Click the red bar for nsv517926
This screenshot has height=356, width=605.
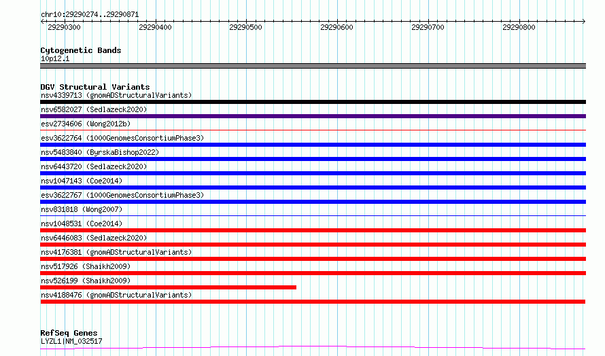[313, 273]
